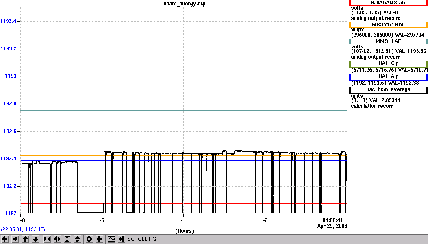Pan the graph down with the down arrow
The width and height of the screenshot is (428, 244).
[x=35, y=239]
